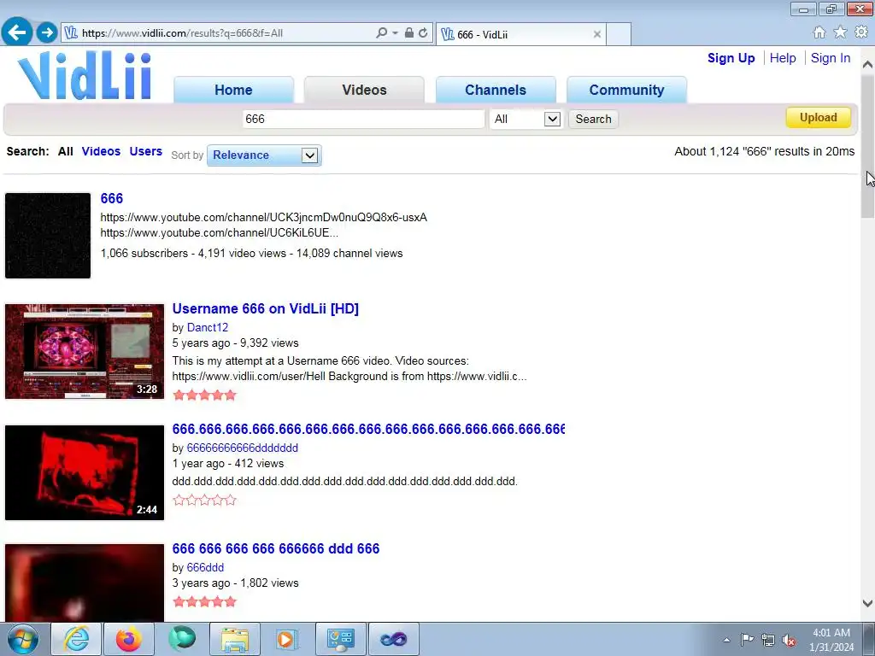Open File Explorer folder on taskbar
Viewport: 875px width, 656px height.
tap(235, 639)
